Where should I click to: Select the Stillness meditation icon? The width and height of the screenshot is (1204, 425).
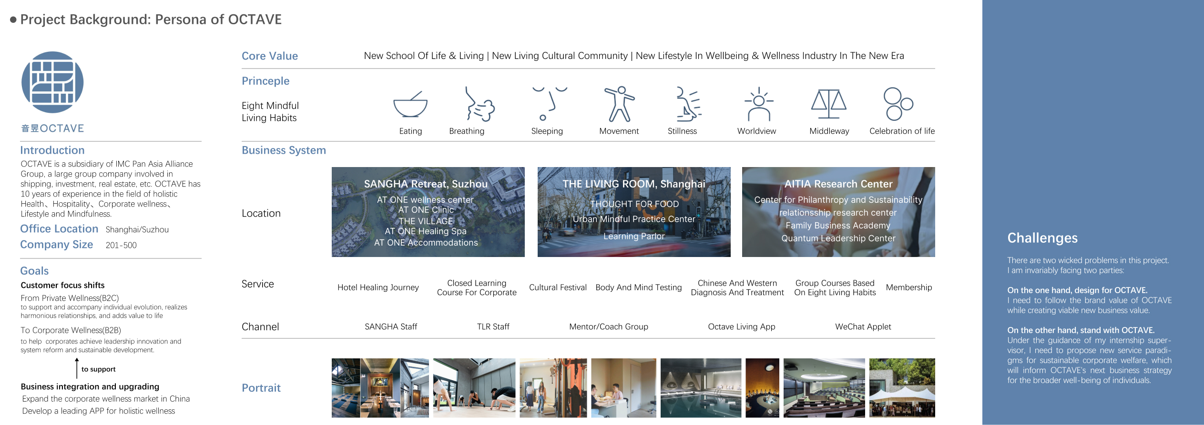pyautogui.click(x=688, y=104)
